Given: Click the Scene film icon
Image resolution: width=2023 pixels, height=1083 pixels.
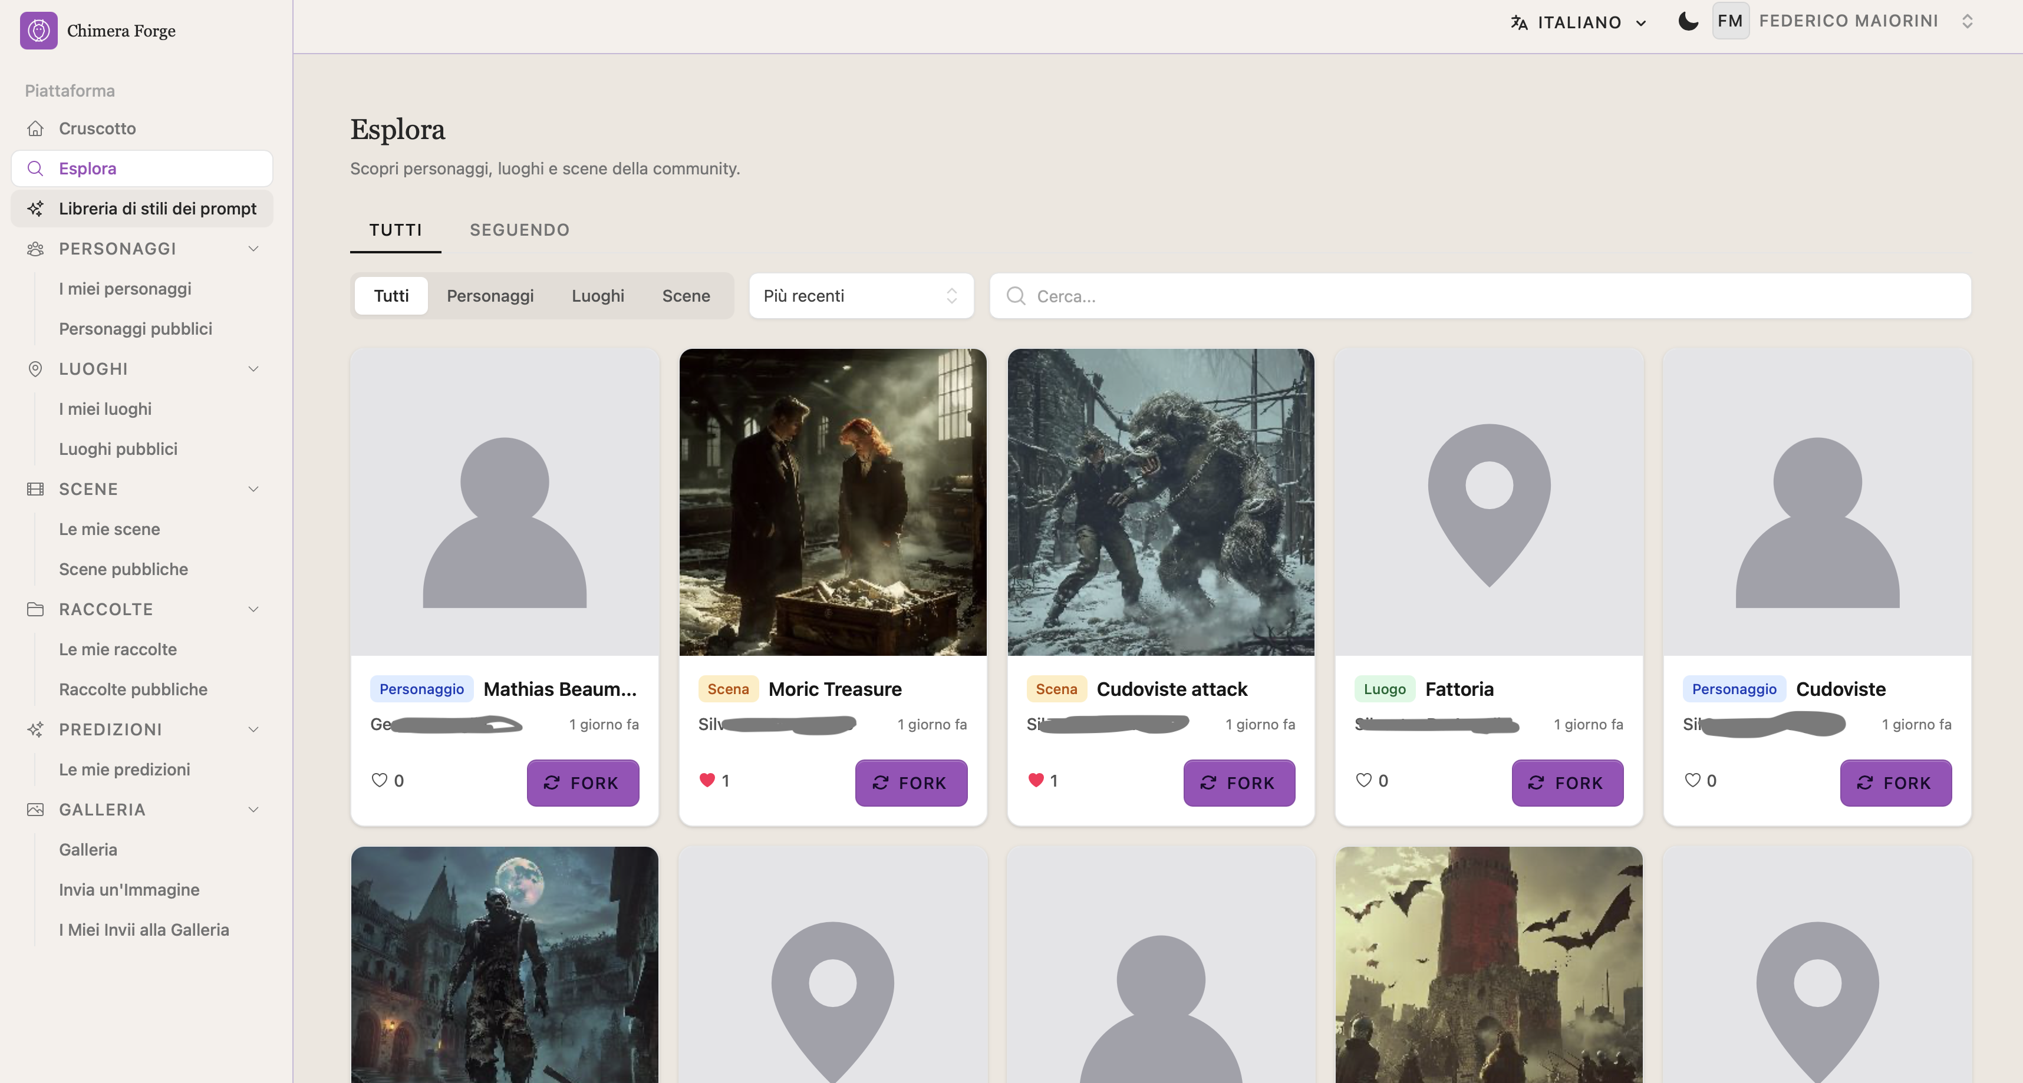Looking at the screenshot, I should pos(35,488).
